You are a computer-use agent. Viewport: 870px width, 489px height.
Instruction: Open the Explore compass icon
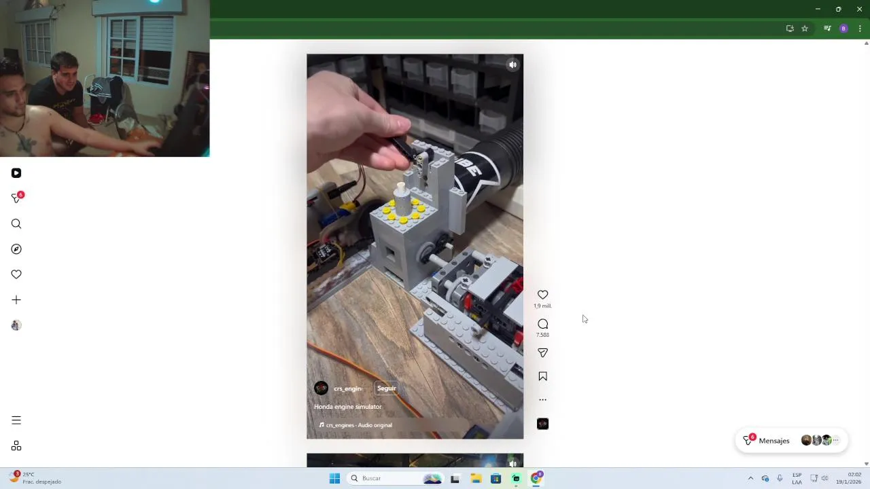(16, 249)
